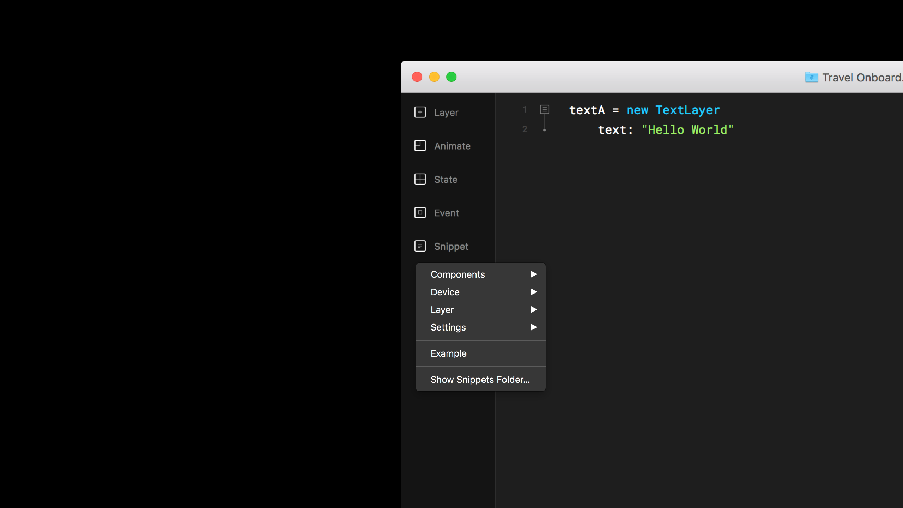Click the State label in sidebar
Image resolution: width=903 pixels, height=508 pixels.
point(446,180)
